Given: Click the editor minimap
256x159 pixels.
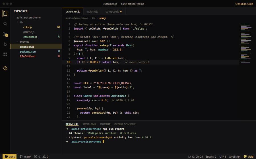Looking at the screenshot, I should point(246,43).
